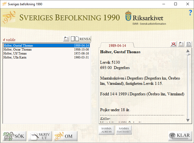Select Holter, Ulf Tomas row
The width and height of the screenshot is (194, 143).
pyautogui.click(x=46, y=53)
